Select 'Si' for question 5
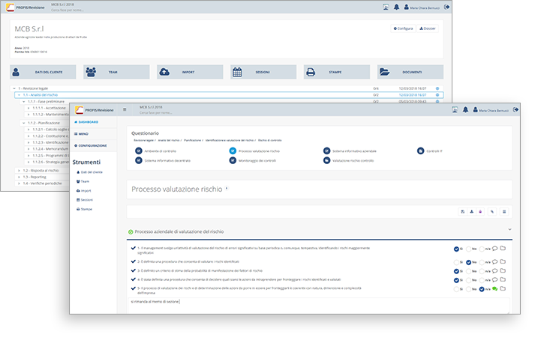The image size is (544, 337). tap(456, 288)
